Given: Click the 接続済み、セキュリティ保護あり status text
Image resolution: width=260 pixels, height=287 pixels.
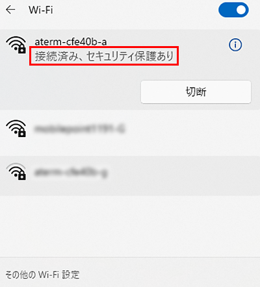Looking at the screenshot, I should click(104, 56).
